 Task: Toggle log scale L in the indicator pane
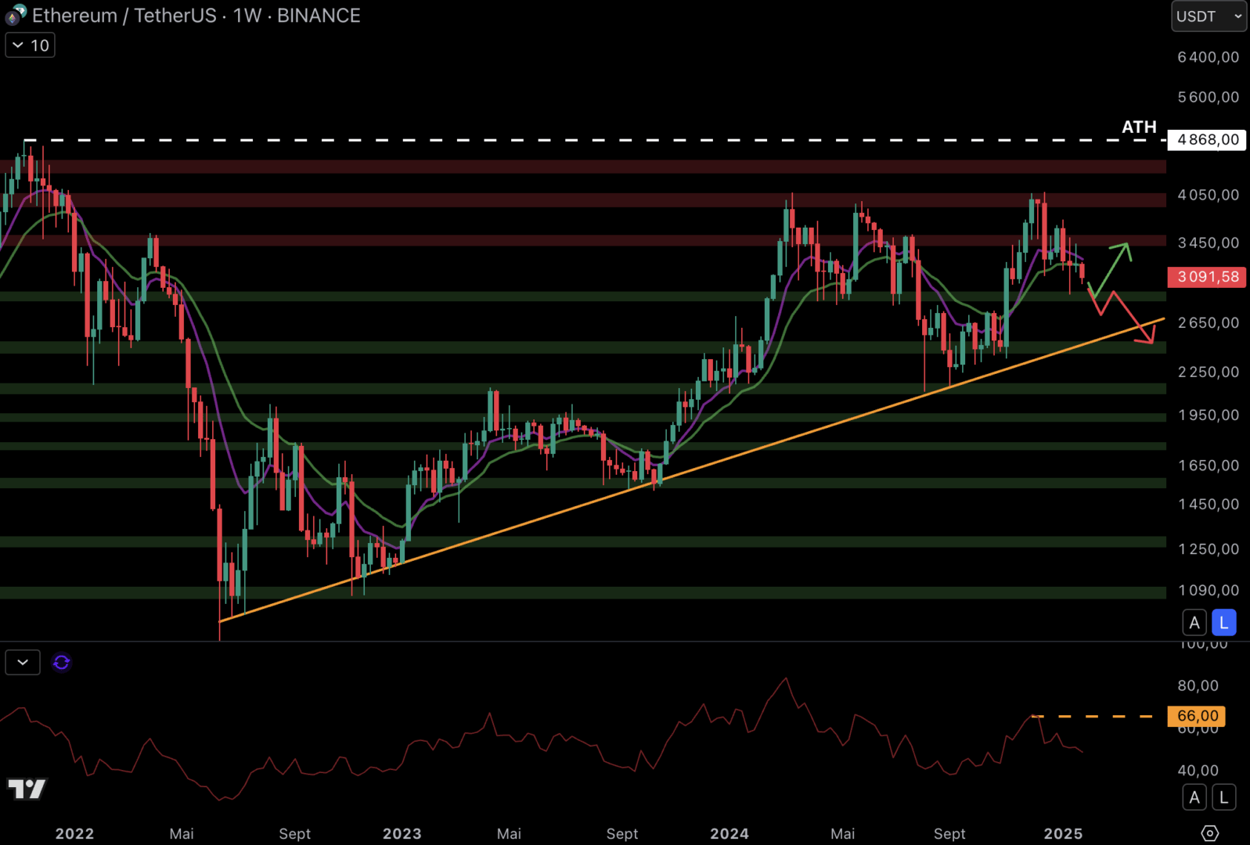tap(1223, 797)
